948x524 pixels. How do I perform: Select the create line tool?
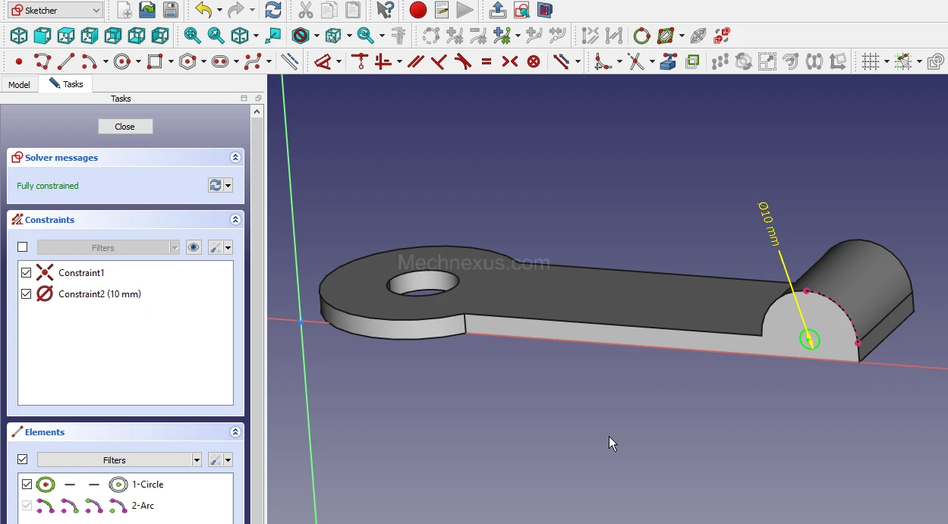66,61
